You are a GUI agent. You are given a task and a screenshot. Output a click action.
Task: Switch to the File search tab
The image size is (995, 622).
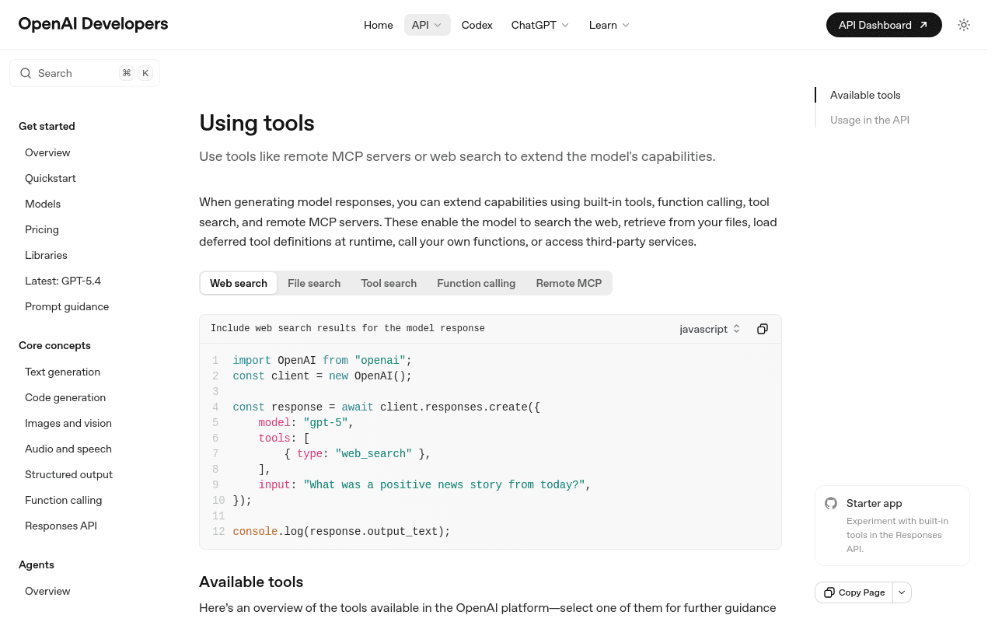(314, 283)
